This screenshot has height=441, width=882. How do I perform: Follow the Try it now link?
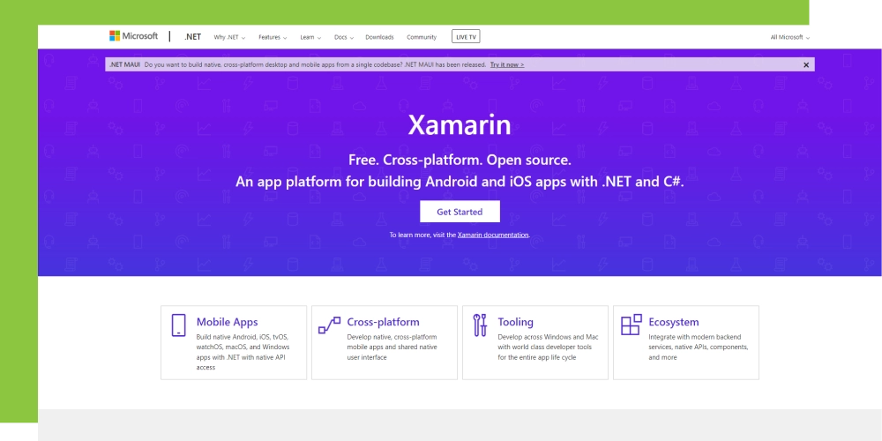[x=507, y=64]
